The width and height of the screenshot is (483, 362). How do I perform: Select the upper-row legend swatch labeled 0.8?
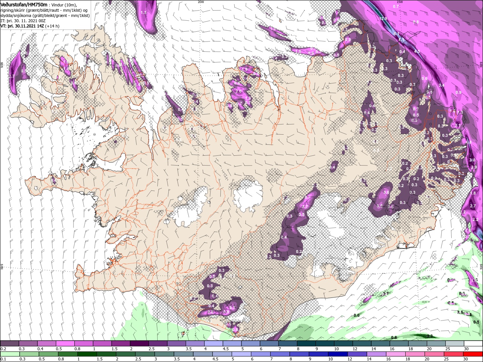(x=84, y=344)
